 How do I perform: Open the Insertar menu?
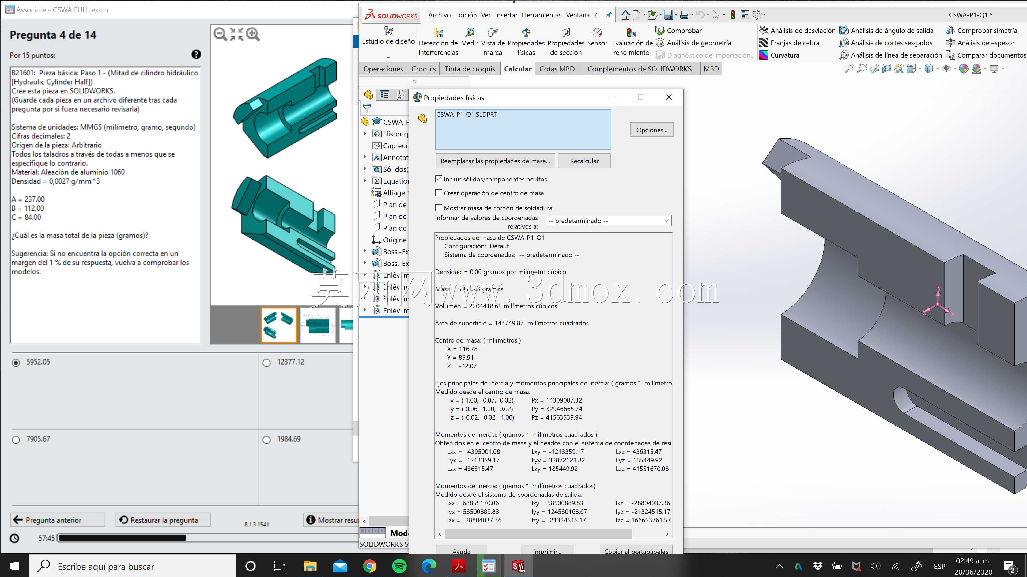click(506, 15)
